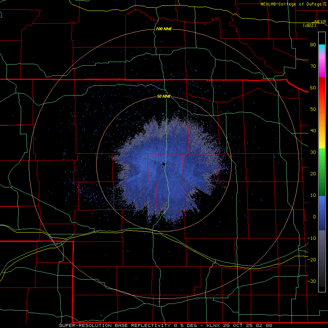Click the '50 NMI' range ring label
This screenshot has width=328, height=328.
(164, 96)
